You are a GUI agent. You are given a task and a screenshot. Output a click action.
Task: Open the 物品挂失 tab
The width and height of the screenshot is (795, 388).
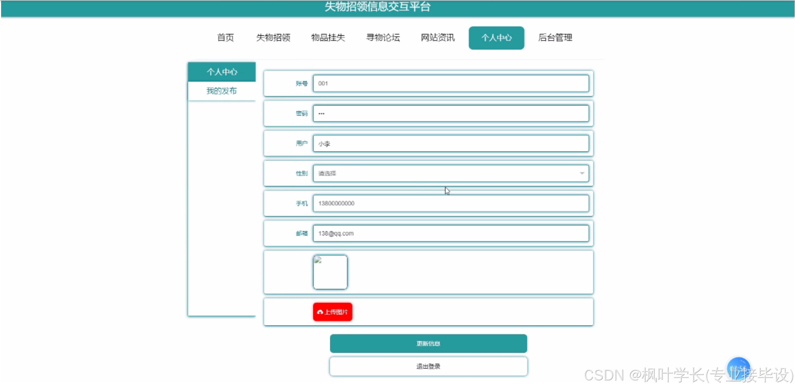[x=328, y=38]
